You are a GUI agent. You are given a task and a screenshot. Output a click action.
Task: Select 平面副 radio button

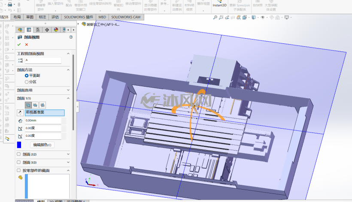click(x=27, y=76)
